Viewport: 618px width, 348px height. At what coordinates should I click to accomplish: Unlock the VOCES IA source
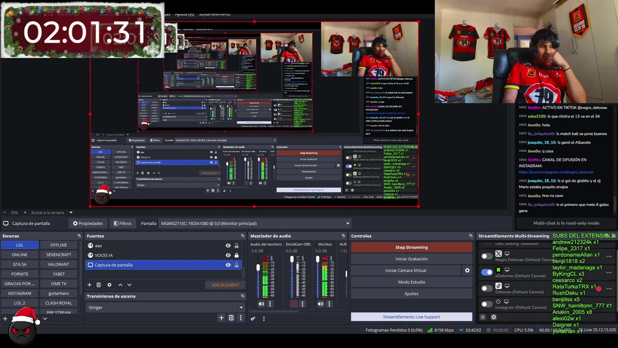[x=237, y=255]
